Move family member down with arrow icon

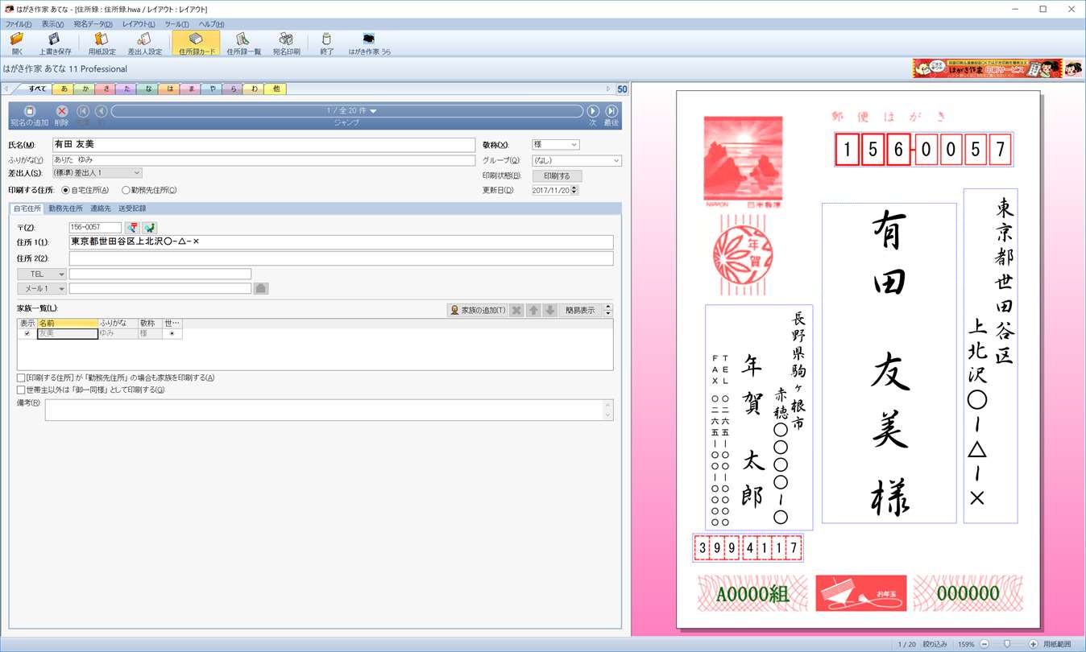tap(549, 310)
